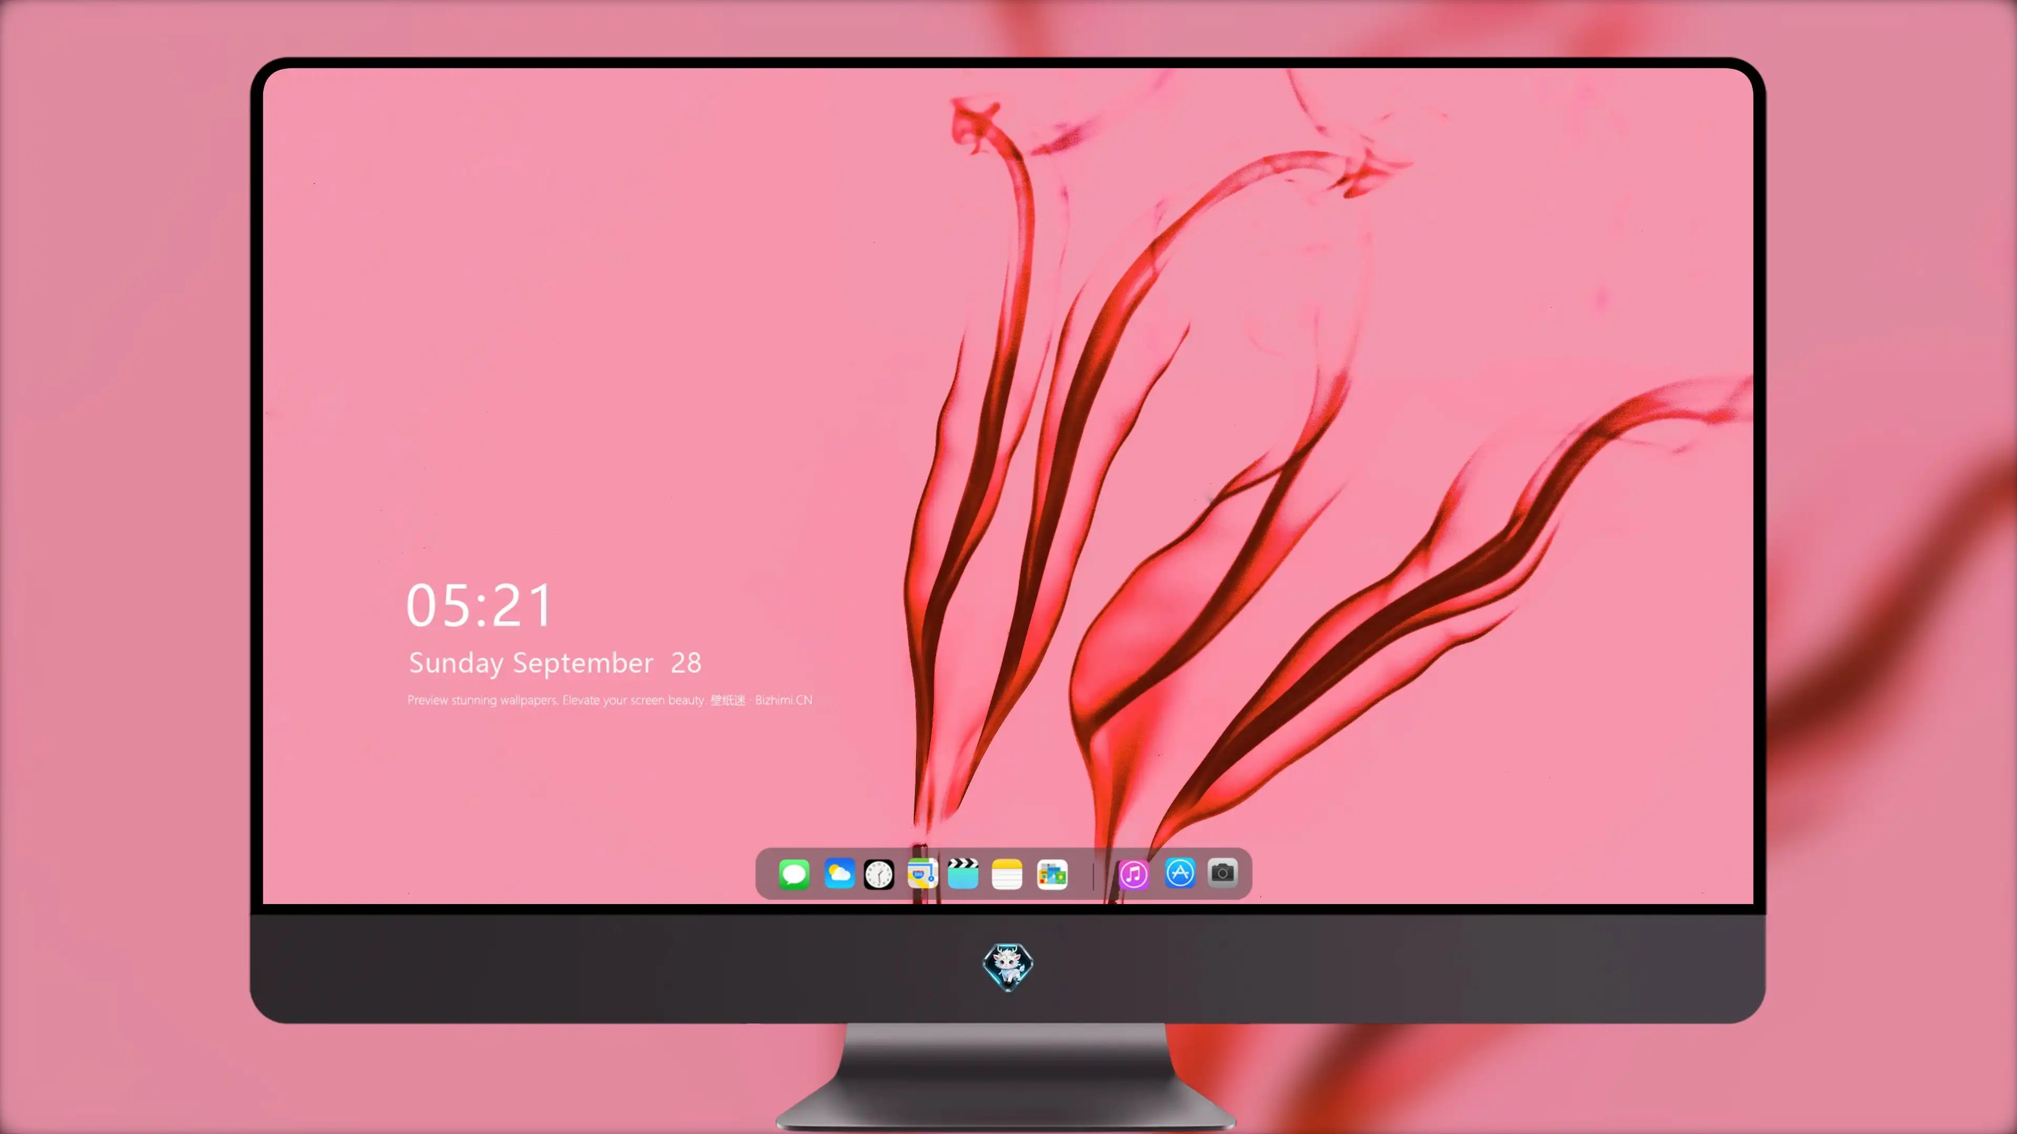Open the Notes app in the dock
2017x1134 pixels.
1007,874
